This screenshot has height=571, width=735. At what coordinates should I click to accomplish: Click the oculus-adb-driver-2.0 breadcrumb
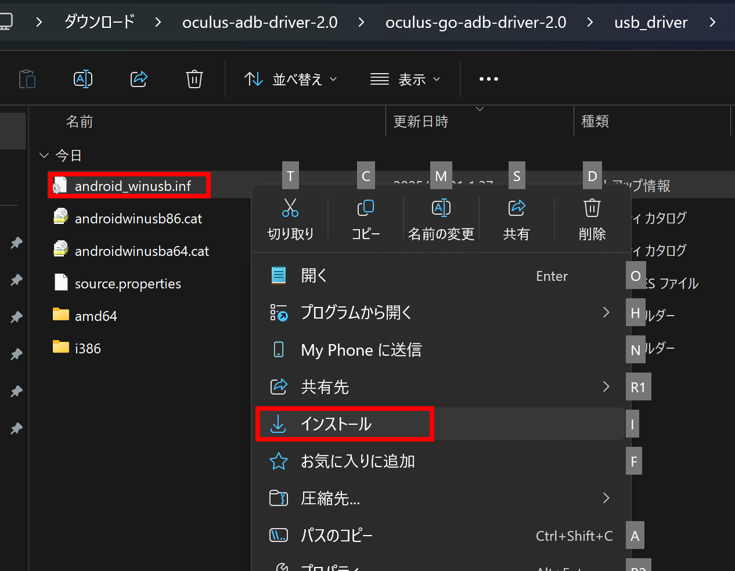click(260, 23)
